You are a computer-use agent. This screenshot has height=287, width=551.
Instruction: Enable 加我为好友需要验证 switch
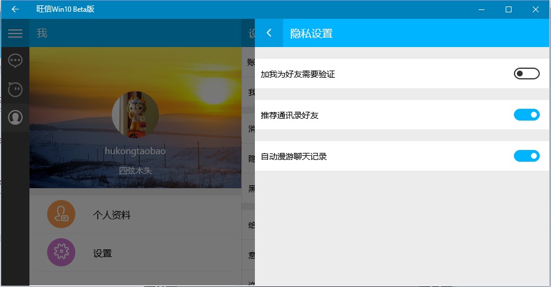[x=526, y=74]
